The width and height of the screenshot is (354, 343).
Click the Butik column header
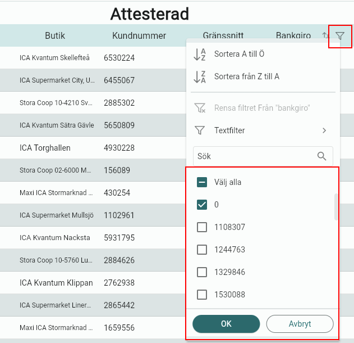click(55, 35)
